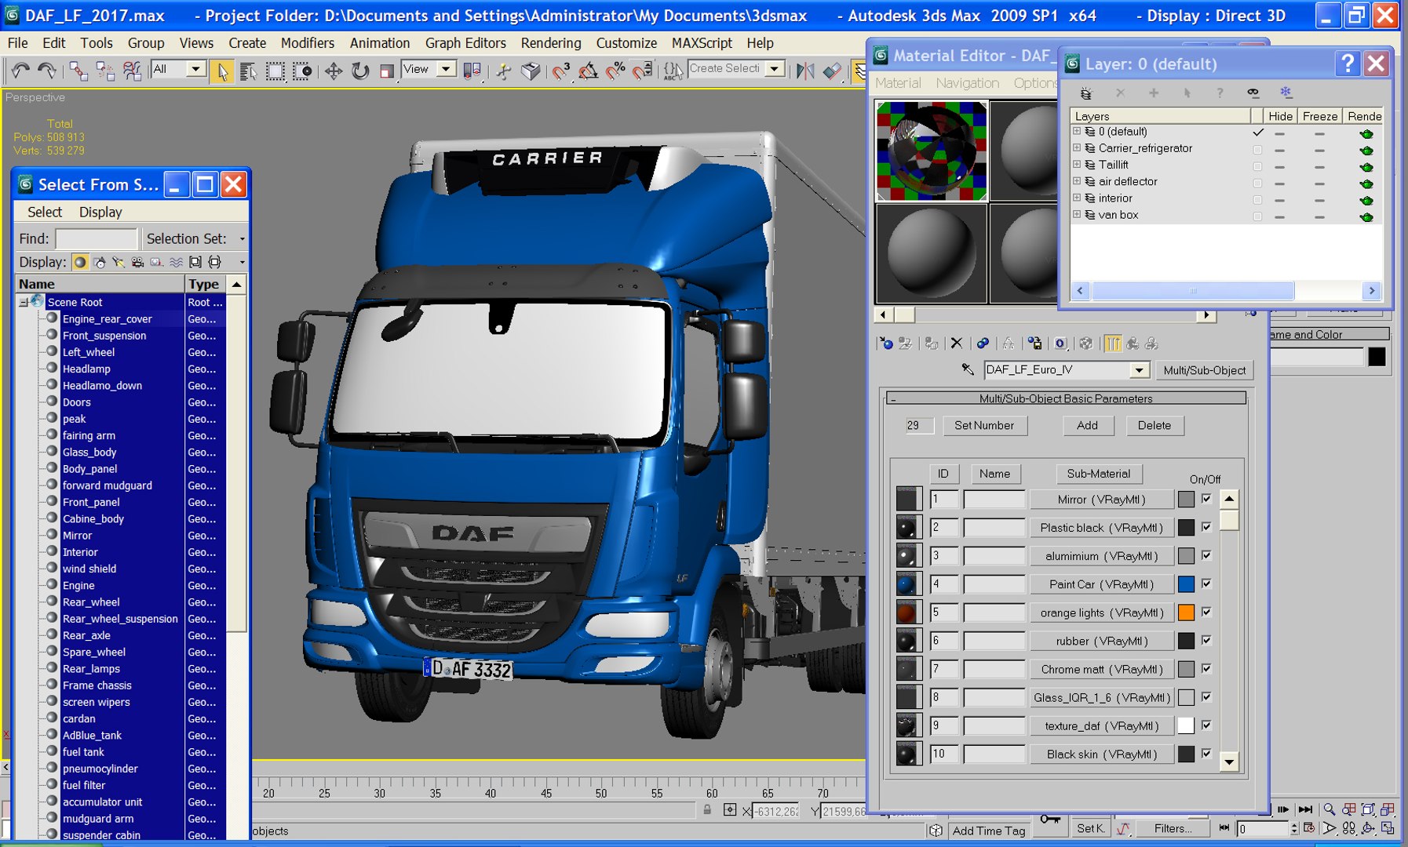Expand the van box layer
The height and width of the screenshot is (847, 1408).
(x=1077, y=215)
